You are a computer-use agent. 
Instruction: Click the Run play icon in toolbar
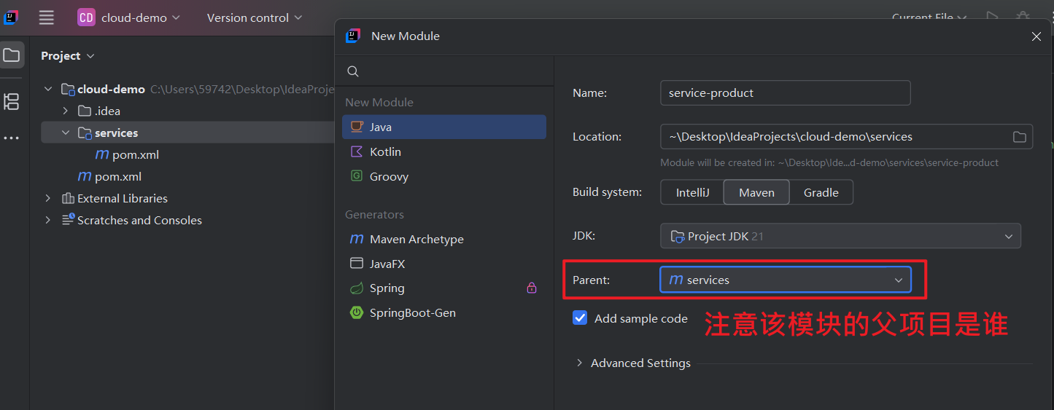click(x=992, y=16)
